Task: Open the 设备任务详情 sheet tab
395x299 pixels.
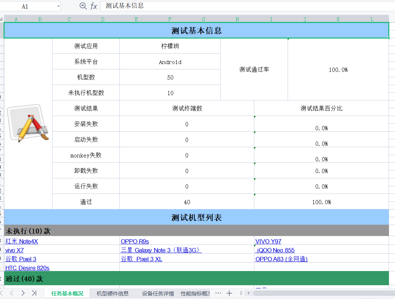Action: (x=157, y=293)
